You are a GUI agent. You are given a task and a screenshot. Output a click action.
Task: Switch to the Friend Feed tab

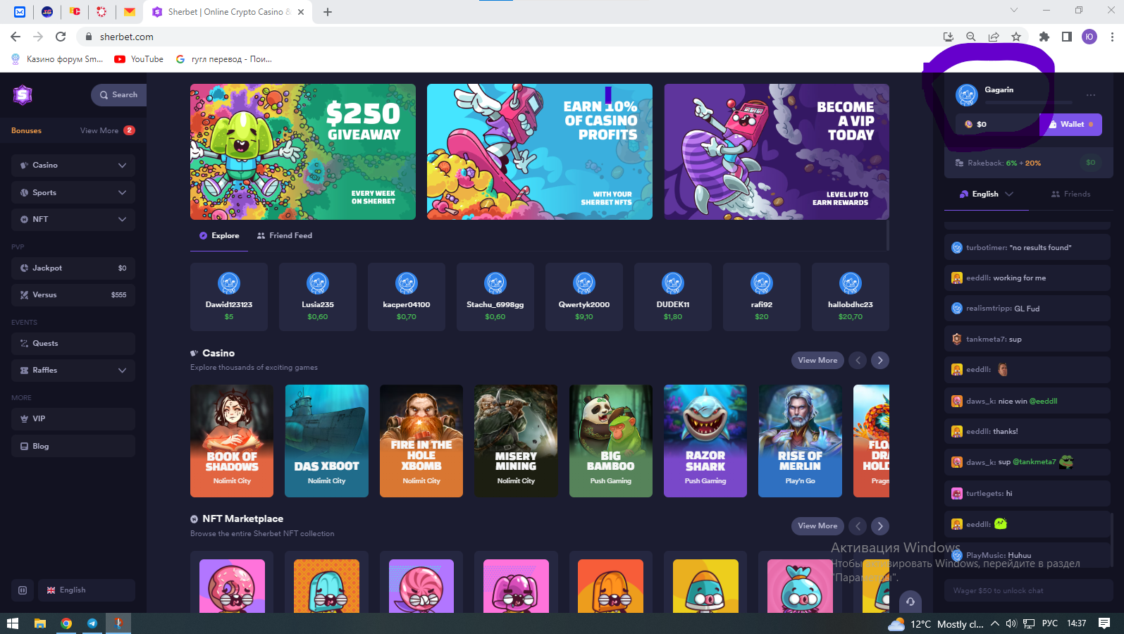click(285, 235)
